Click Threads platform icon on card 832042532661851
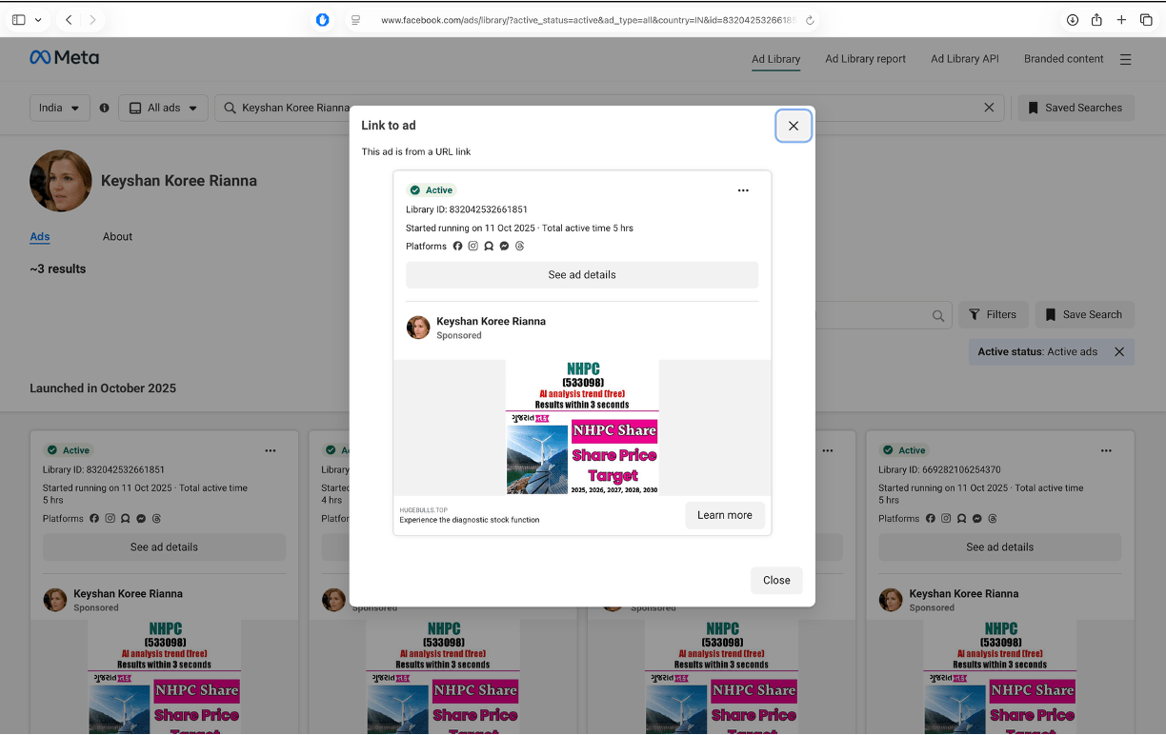 [x=156, y=519]
